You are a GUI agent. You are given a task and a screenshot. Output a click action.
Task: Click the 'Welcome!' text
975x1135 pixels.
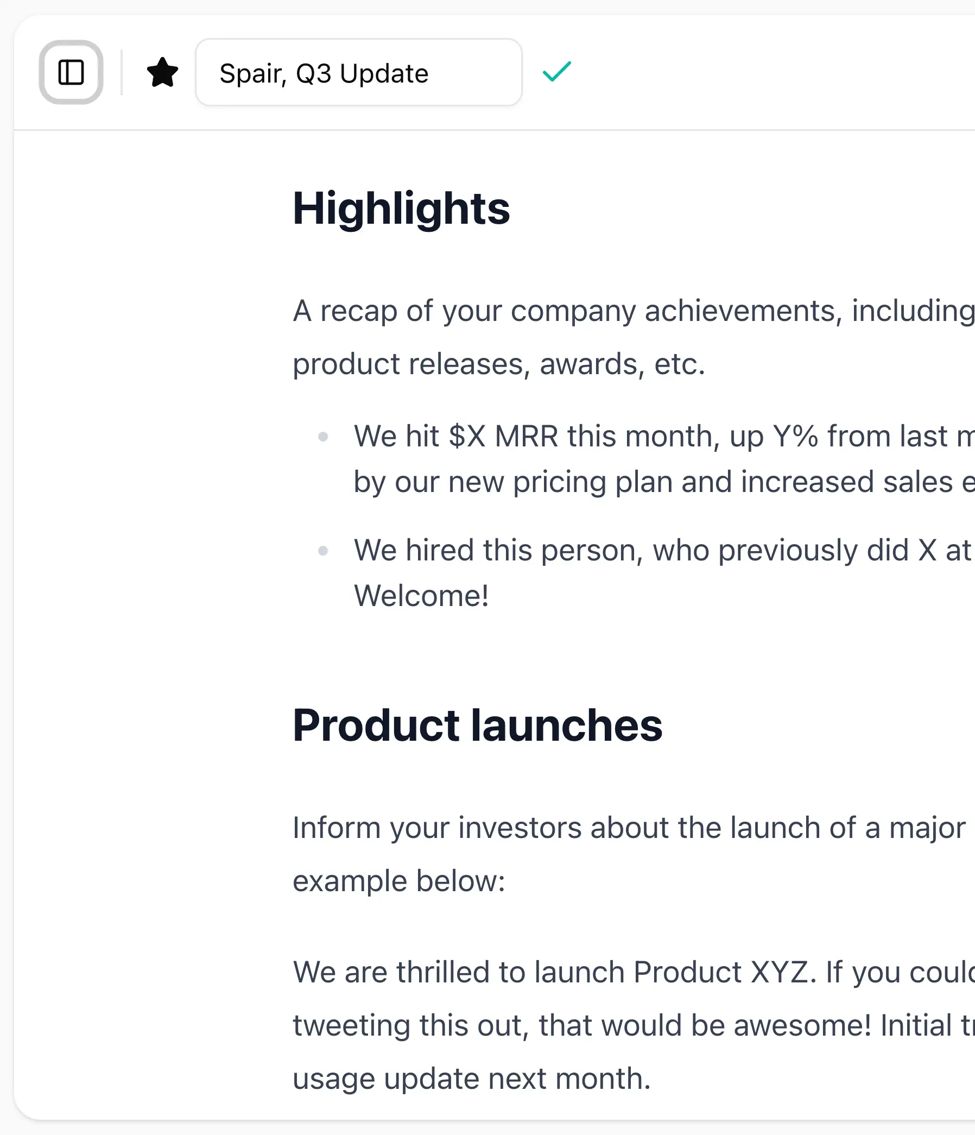[421, 596]
